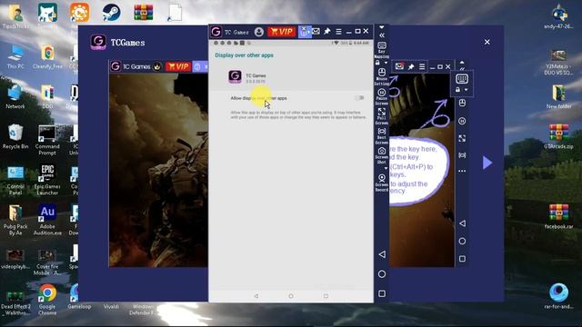Tap Android back button in the bottom navigation bar
The height and width of the screenshot is (327, 582).
click(x=256, y=296)
